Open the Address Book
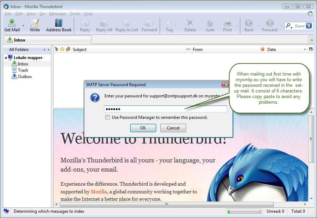Screen dimensions: 317x218 [x=59, y=25]
